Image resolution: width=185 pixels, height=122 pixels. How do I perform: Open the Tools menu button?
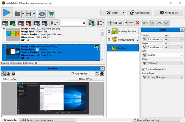coord(113,13)
